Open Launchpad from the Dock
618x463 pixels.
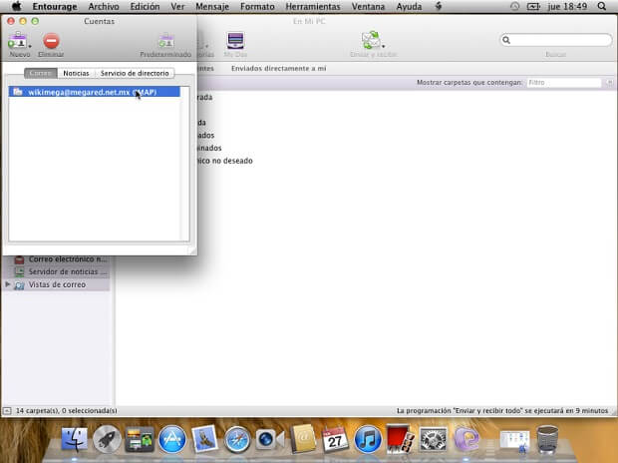[x=107, y=439]
